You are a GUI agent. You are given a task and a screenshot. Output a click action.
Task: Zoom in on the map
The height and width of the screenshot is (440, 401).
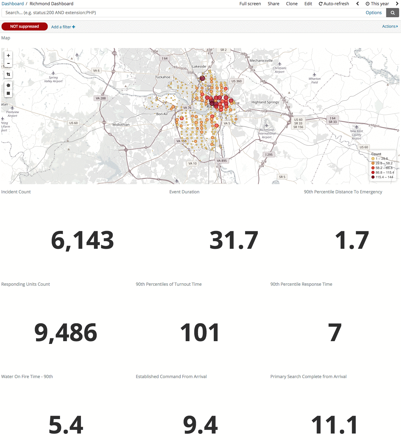[8, 55]
